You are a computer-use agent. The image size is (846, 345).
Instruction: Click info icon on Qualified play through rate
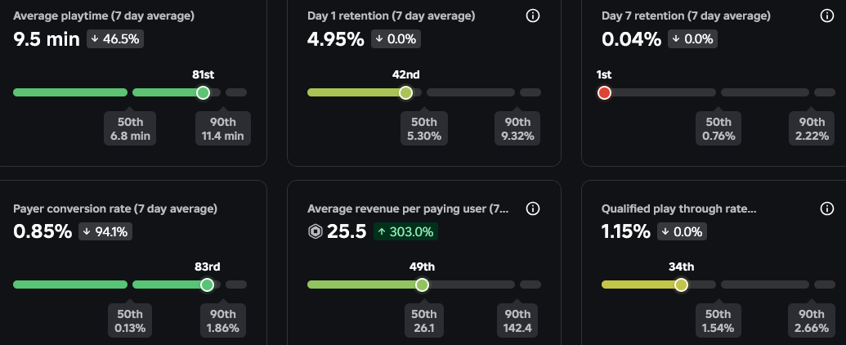click(x=827, y=209)
